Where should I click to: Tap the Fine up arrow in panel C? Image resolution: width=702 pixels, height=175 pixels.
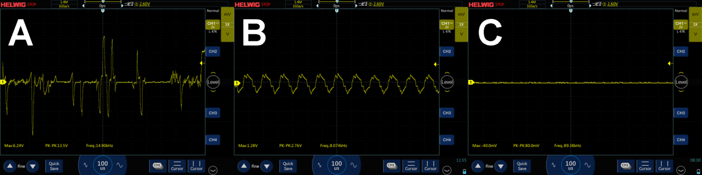(478, 166)
